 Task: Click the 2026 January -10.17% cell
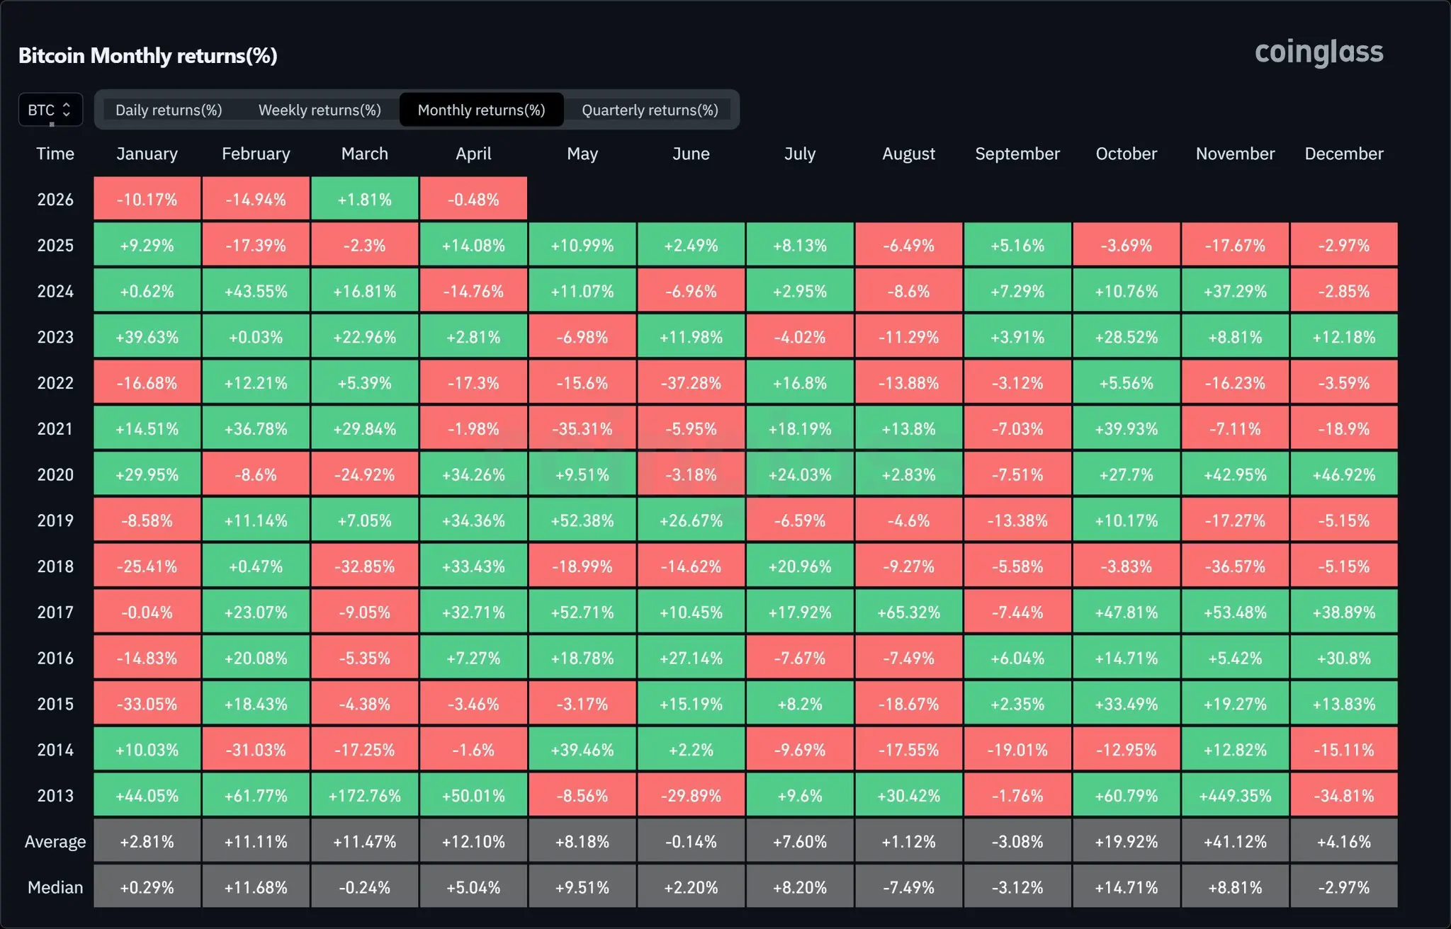[x=147, y=199]
